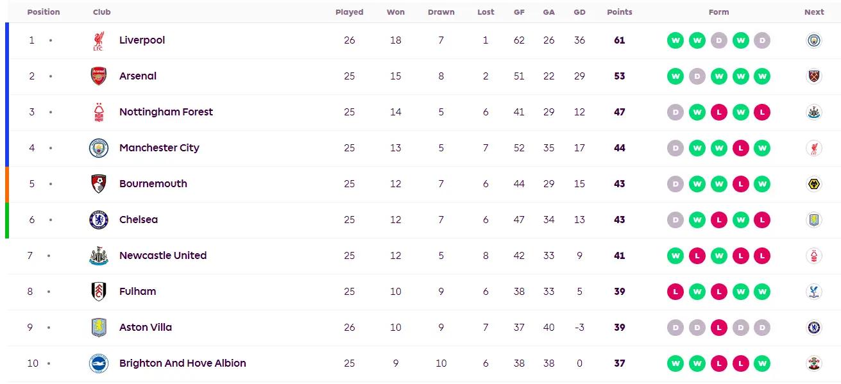The width and height of the screenshot is (841, 384).
Task: Click Liverpool's most recent form result (D)
Action: 761,40
